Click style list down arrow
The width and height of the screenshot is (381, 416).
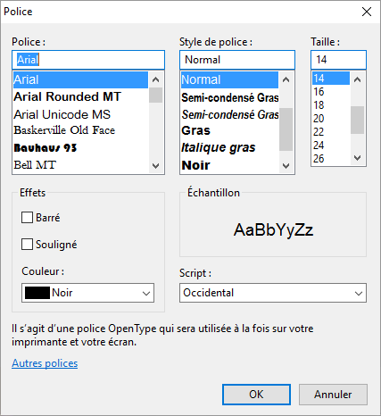[286, 166]
